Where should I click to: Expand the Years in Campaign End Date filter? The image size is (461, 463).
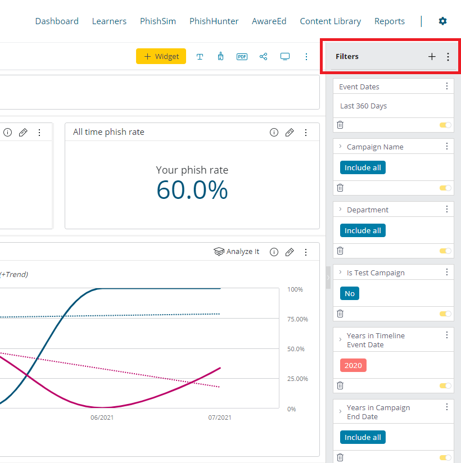pyautogui.click(x=340, y=411)
